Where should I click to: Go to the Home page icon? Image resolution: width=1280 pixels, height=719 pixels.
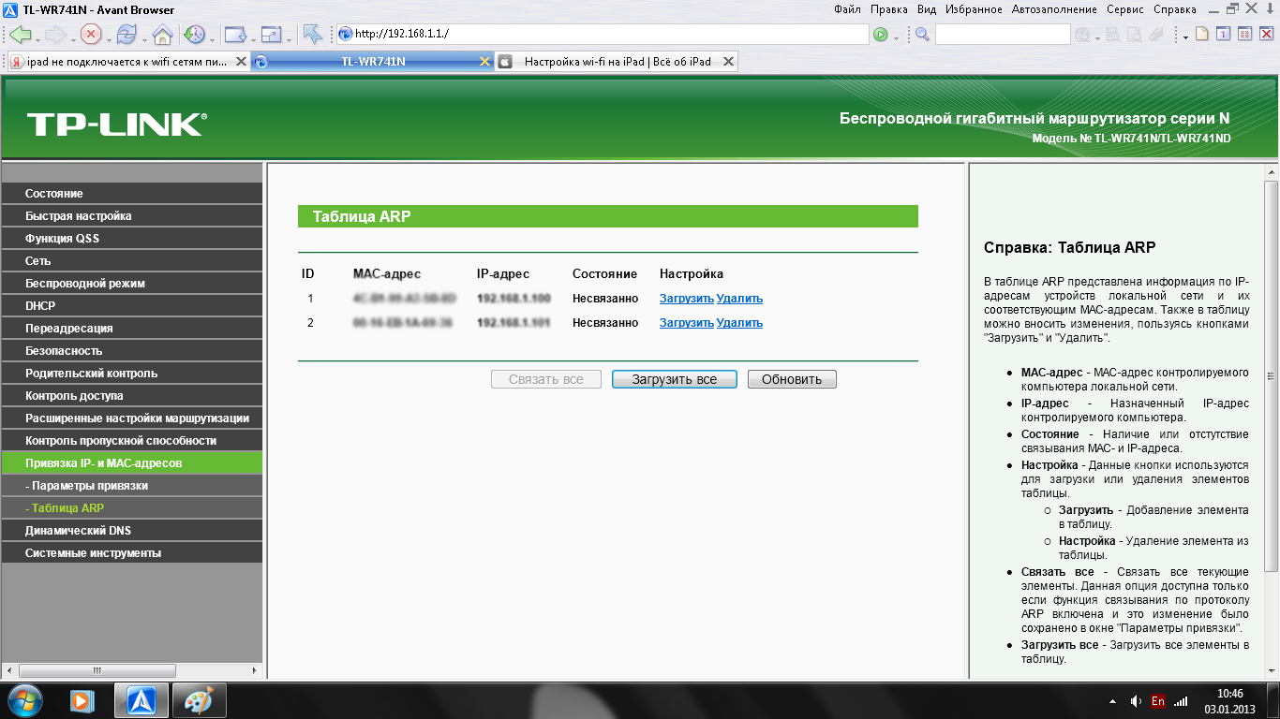pyautogui.click(x=162, y=35)
